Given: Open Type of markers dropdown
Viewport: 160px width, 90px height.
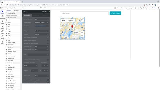Looking at the screenshot, I should pyautogui.click(x=42, y=23).
